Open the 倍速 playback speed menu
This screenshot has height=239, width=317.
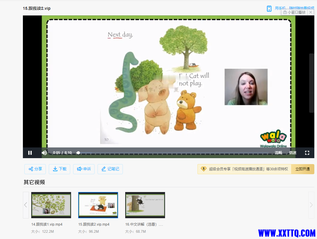tap(293, 153)
